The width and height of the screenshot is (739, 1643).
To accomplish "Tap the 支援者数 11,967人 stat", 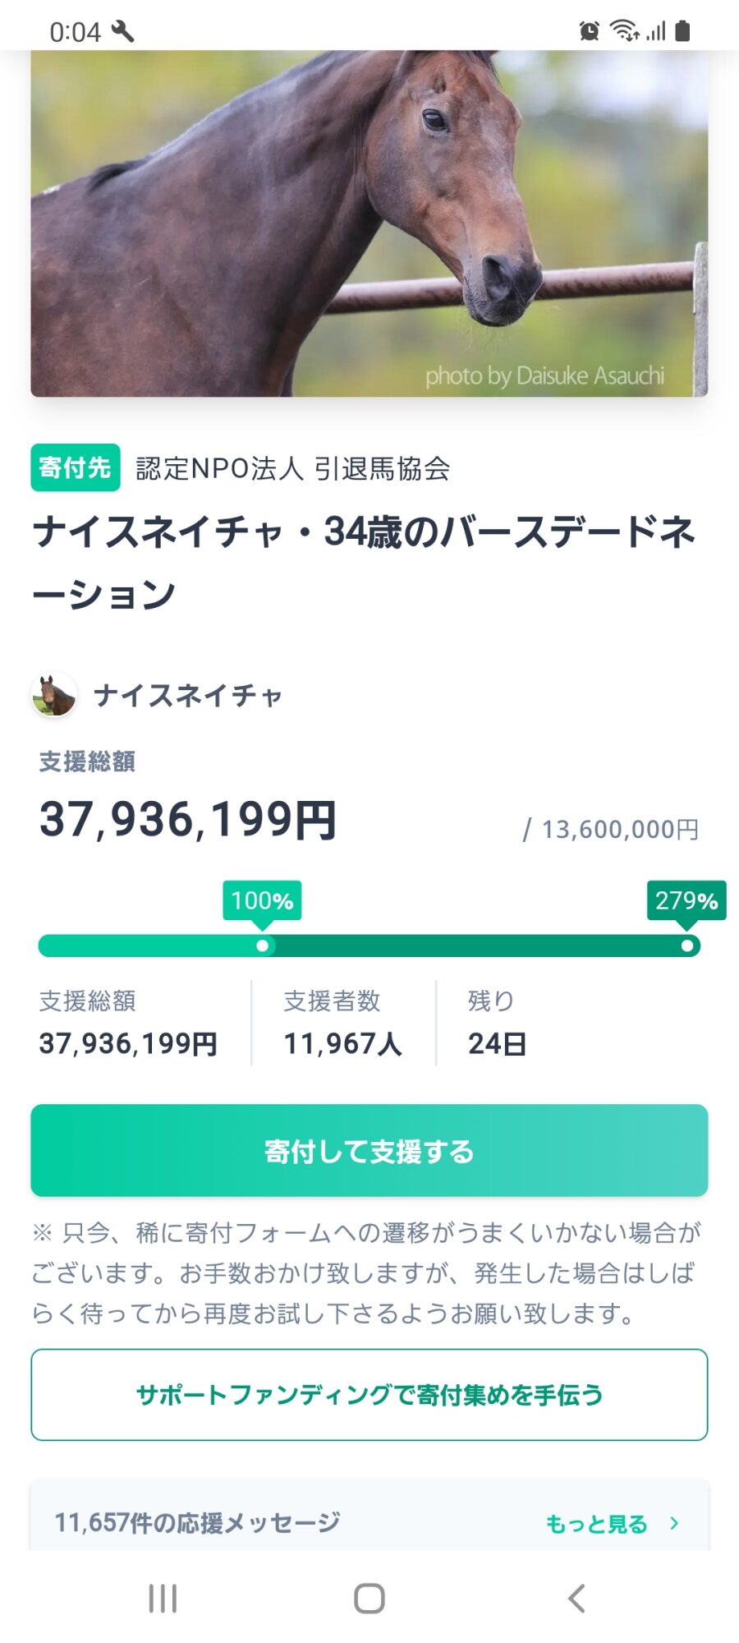I will pyautogui.click(x=342, y=1024).
